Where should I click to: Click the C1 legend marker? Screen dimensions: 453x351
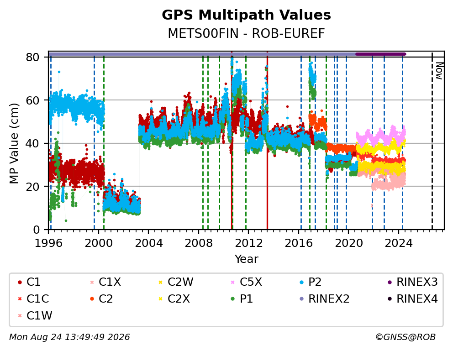20,282
